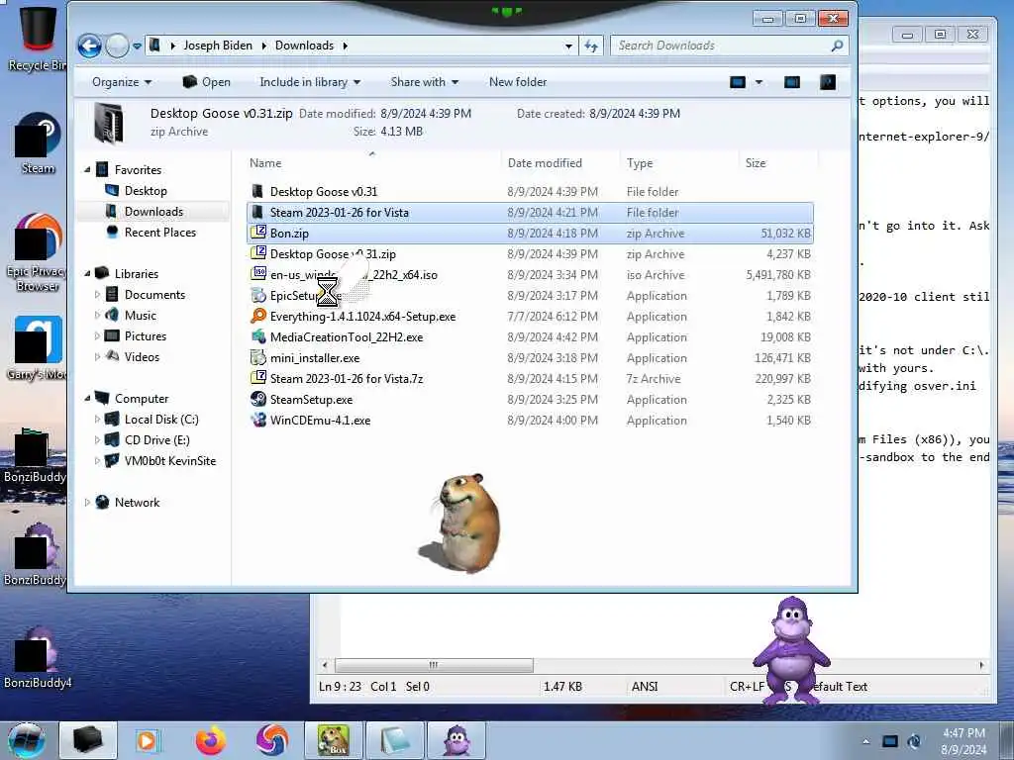This screenshot has height=760, width=1014.
Task: Open Include in library menu
Action: coord(310,82)
